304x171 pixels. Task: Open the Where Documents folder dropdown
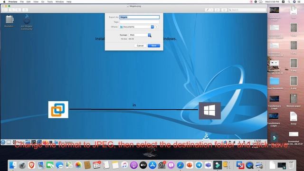[136, 27]
